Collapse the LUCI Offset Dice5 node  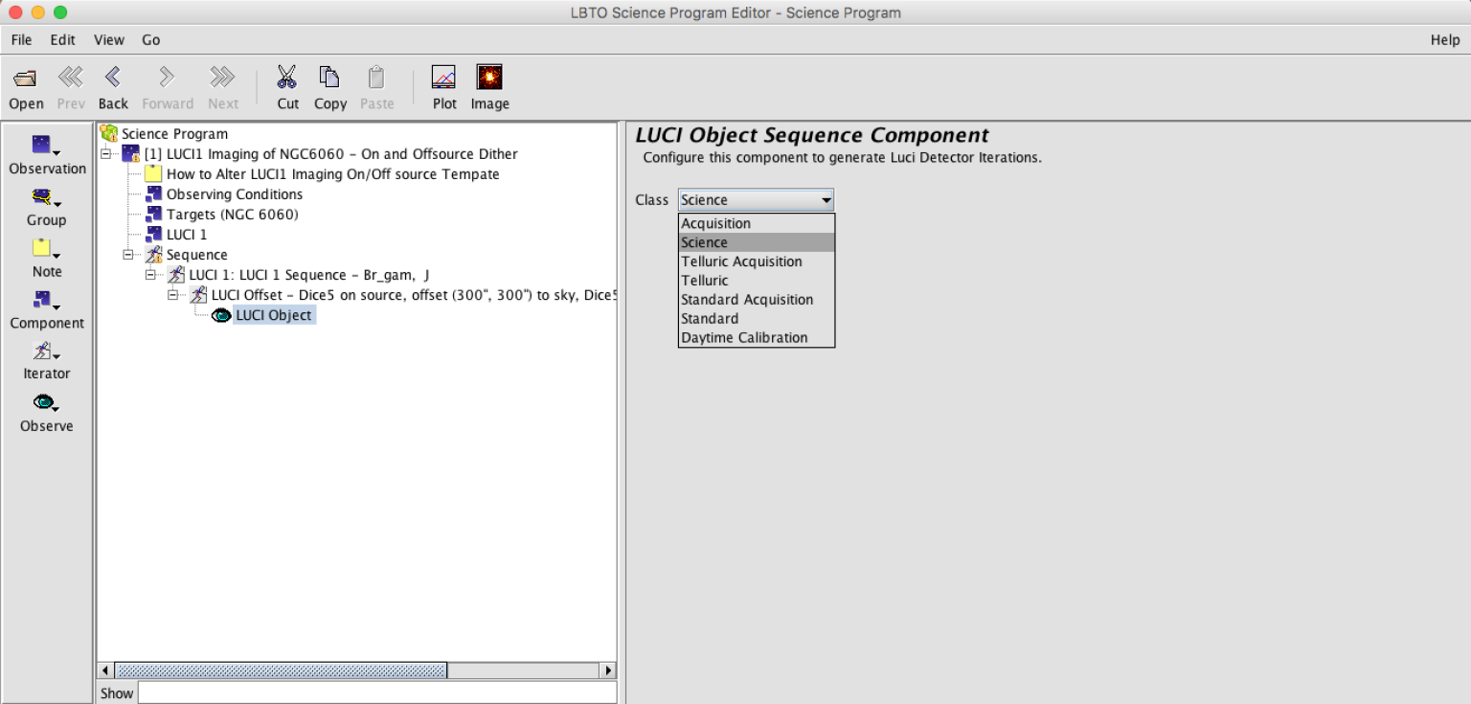tap(173, 295)
